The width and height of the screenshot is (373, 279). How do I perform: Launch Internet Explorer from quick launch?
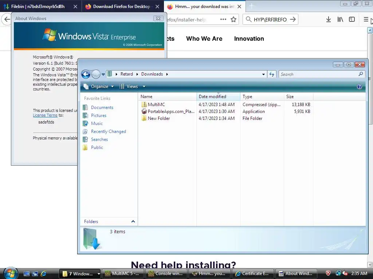click(x=44, y=274)
